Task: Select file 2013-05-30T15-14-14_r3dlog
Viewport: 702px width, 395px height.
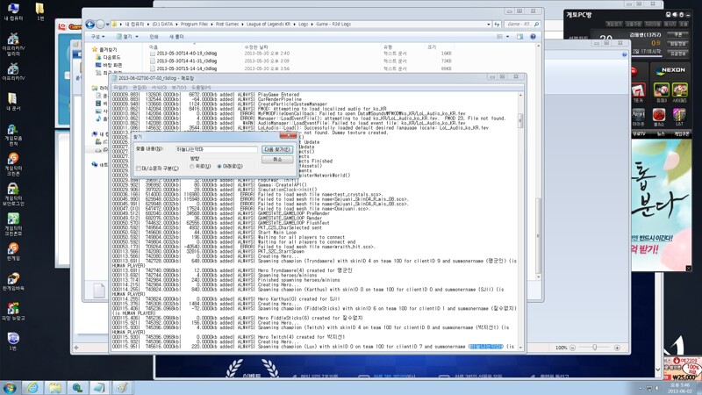Action: coord(186,68)
